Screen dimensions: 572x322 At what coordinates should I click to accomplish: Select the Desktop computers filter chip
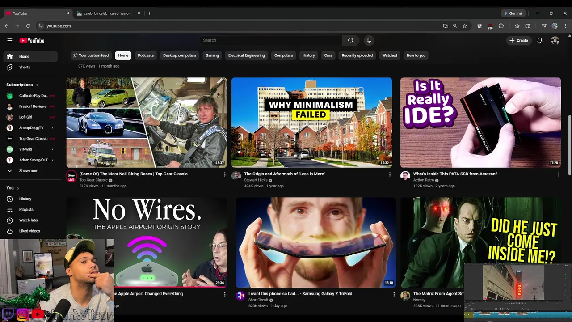180,55
